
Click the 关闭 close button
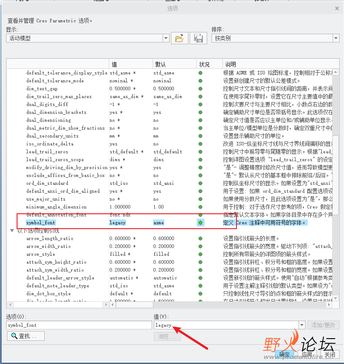[x=330, y=354]
